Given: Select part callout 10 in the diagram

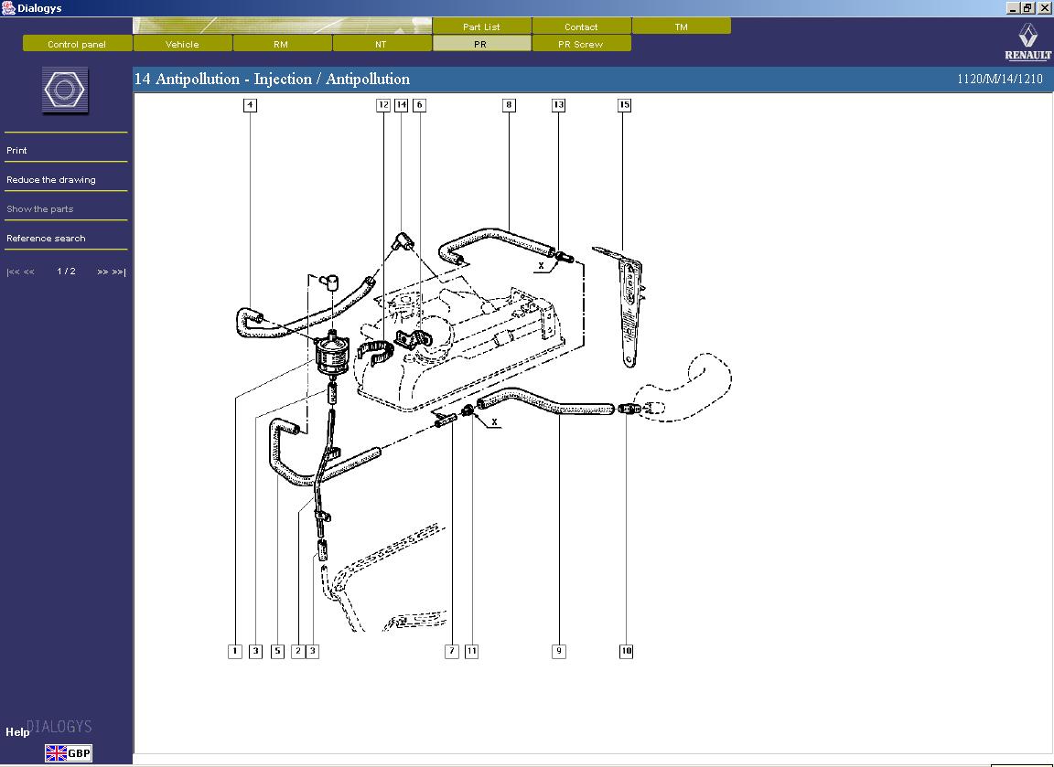Looking at the screenshot, I should [x=626, y=651].
